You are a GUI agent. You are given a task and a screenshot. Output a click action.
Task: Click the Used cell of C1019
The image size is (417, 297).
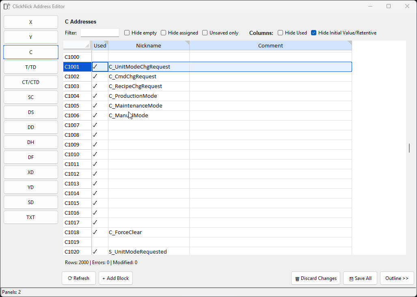[100, 242]
